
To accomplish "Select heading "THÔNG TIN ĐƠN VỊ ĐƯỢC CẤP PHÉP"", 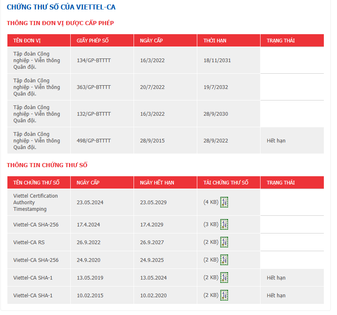I will click(60, 23).
